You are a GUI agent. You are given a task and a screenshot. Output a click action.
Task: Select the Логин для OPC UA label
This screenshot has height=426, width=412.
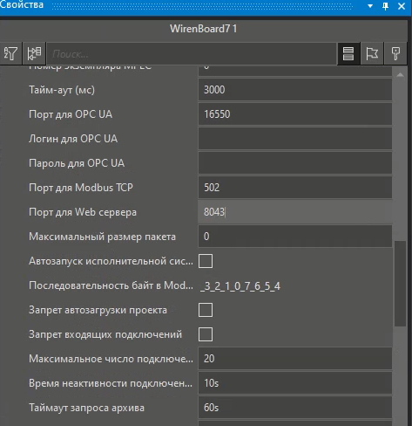73,139
